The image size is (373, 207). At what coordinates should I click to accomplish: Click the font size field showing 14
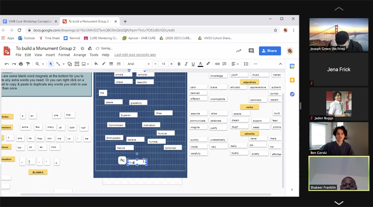[163, 64]
